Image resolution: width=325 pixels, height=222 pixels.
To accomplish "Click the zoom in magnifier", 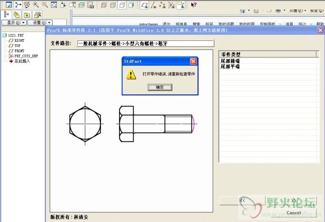I will click(x=36, y=5).
